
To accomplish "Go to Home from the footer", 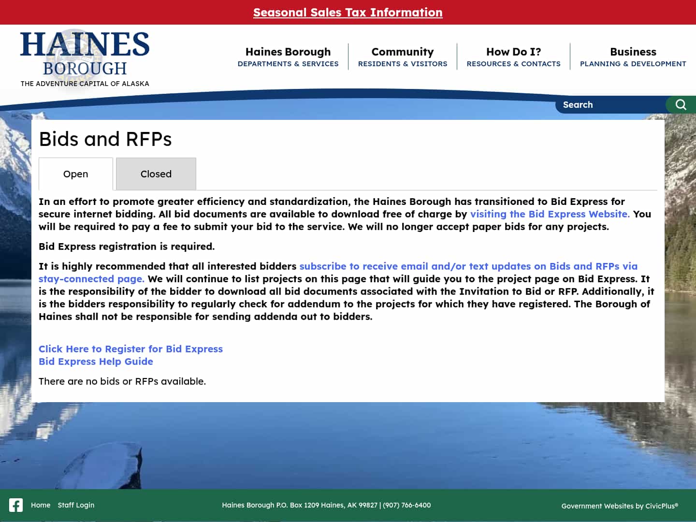I will tap(41, 505).
